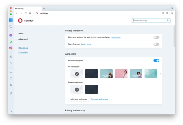183x125 pixels.
Task: Choose the plain teal gradient wallpaper
Action: [x=151, y=74]
